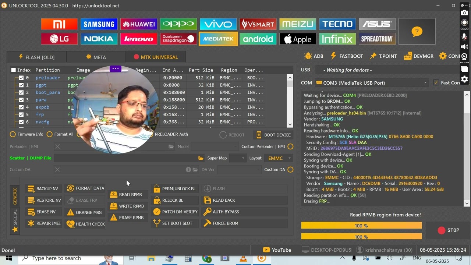The image size is (471, 265).
Task: Open the Android brand tile
Action: coord(258,39)
